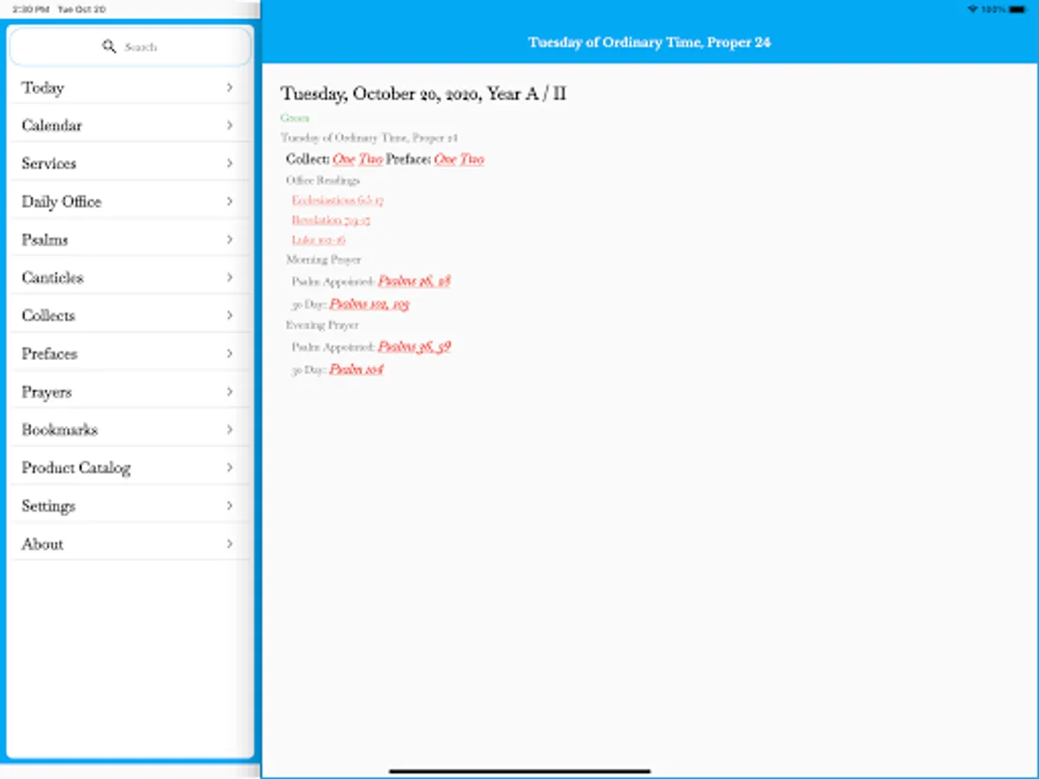Expand the chevron next to Today
The width and height of the screenshot is (1039, 779).
229,87
